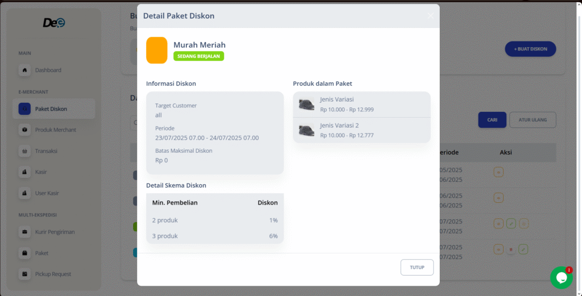Click the Transaksi basket icon

click(x=24, y=151)
